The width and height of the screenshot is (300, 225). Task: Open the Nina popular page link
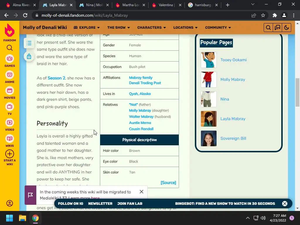(225, 99)
